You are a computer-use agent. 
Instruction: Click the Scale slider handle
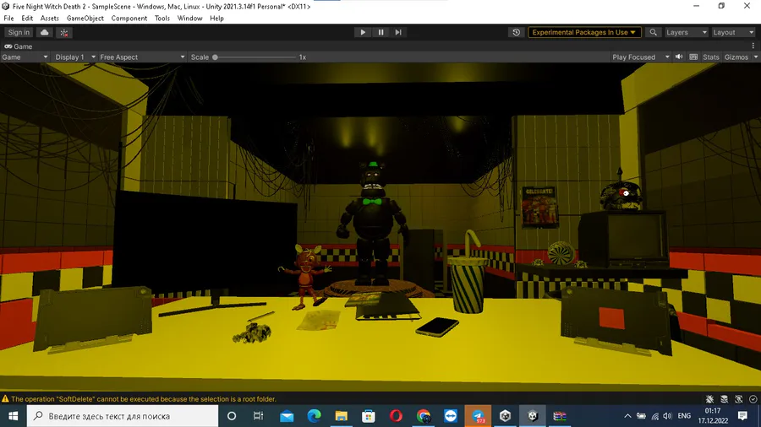coord(215,57)
